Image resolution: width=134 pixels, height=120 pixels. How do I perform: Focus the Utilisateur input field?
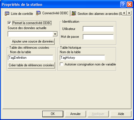98,29
